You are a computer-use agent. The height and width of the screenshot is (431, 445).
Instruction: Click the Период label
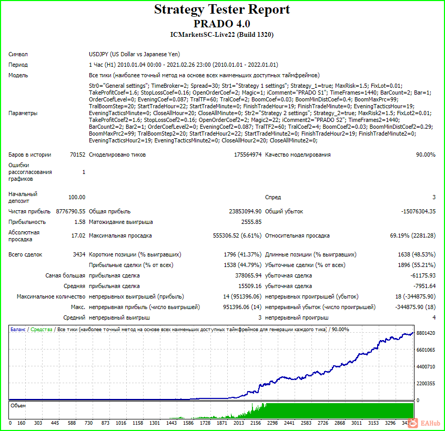(18, 65)
